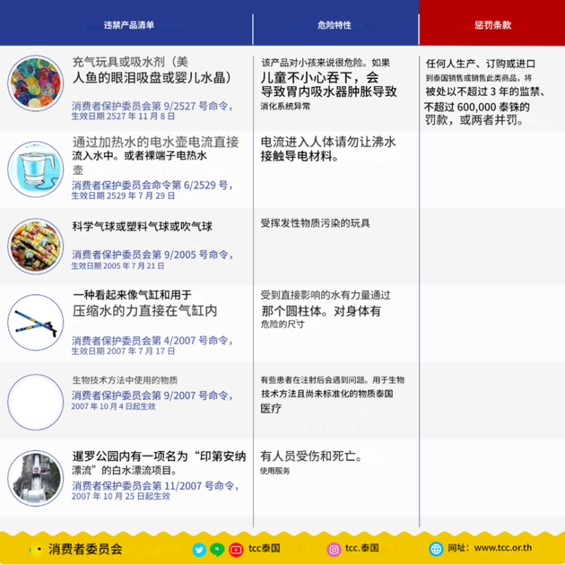Click the balloon toys product image
This screenshot has height=565, width=565.
[35, 247]
